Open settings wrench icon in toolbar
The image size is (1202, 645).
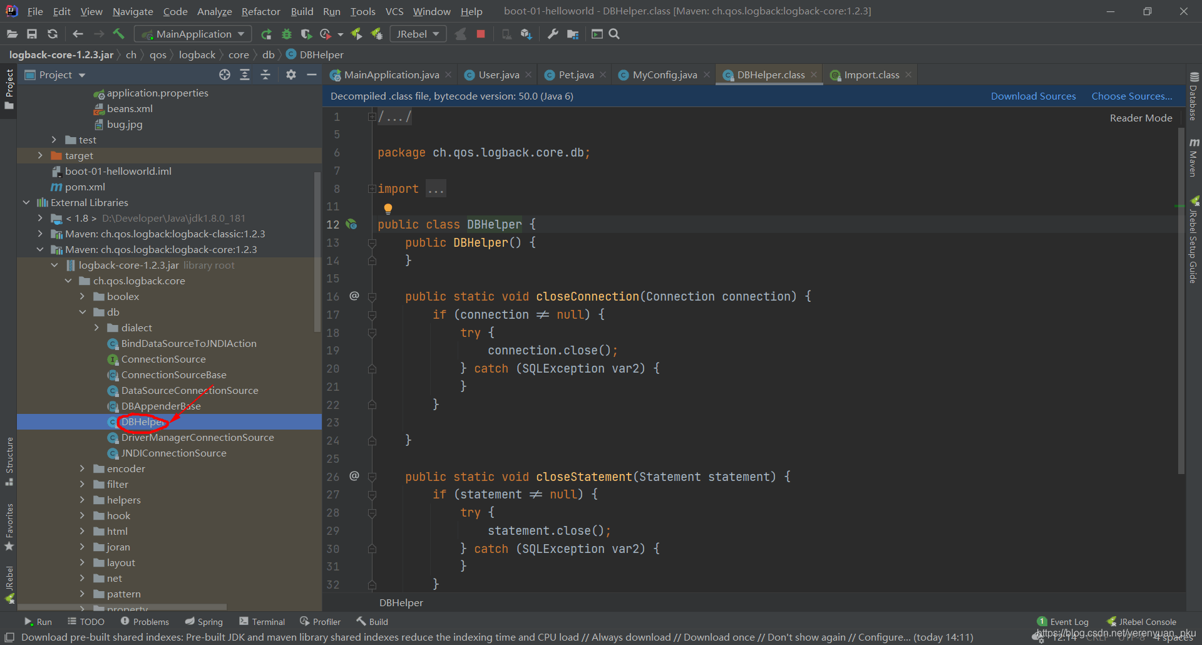click(553, 34)
